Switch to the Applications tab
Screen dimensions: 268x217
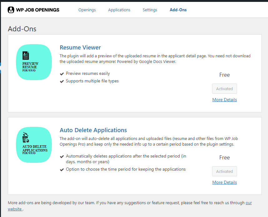[x=119, y=10]
